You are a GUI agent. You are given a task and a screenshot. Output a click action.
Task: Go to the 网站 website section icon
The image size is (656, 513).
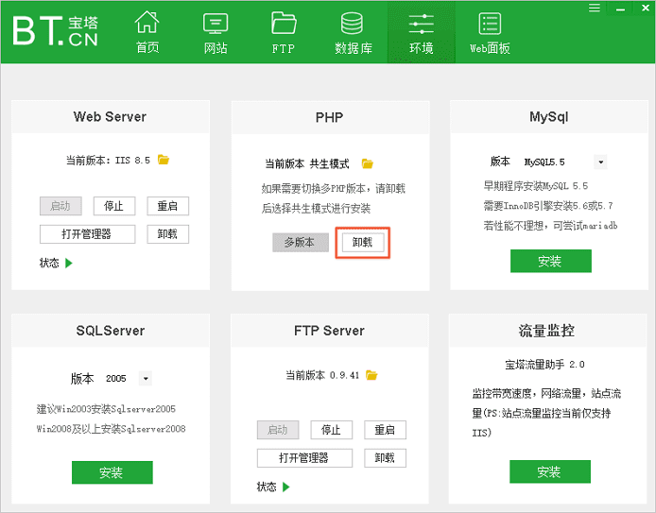[x=216, y=32]
